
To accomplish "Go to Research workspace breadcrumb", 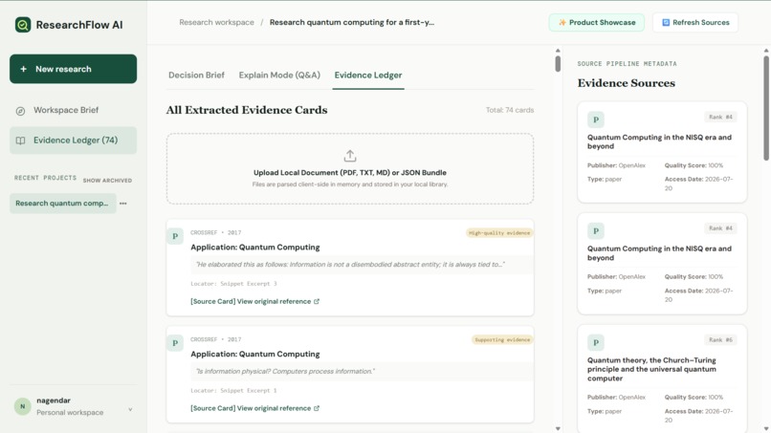I will (x=216, y=23).
